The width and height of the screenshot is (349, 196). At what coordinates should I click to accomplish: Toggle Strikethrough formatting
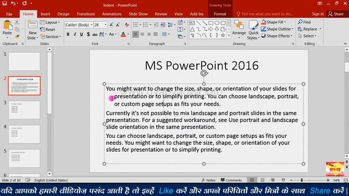pos(95,34)
